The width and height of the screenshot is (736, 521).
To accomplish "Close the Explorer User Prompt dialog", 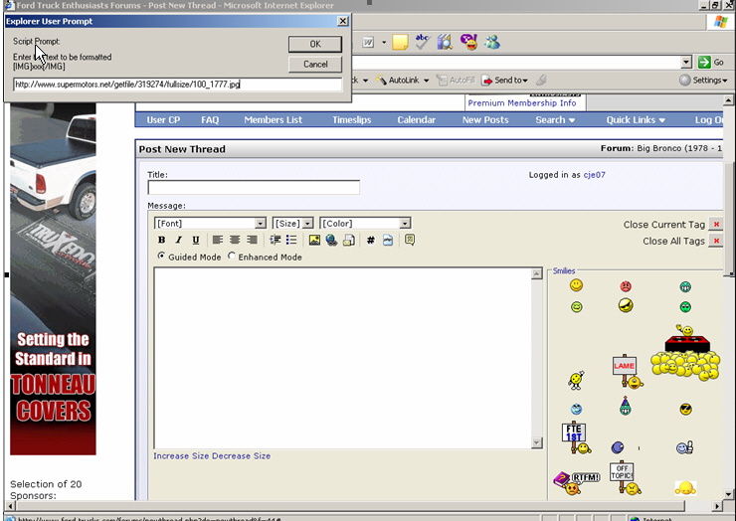I will 343,21.
